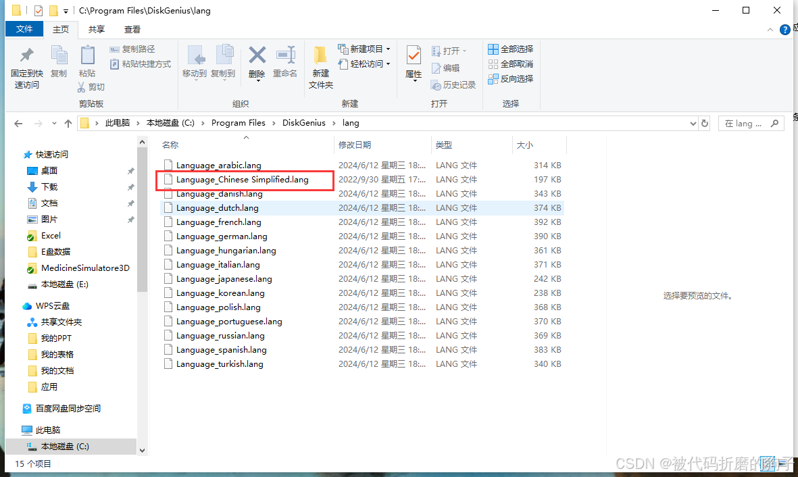Viewport: 798px width, 477px height.
Task: Open the Quick Access Toolbar customize dropdown
Action: pyautogui.click(x=66, y=11)
